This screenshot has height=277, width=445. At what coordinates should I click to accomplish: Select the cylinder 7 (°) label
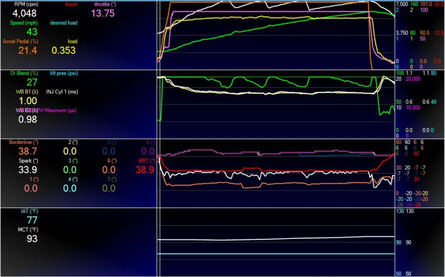112,179
